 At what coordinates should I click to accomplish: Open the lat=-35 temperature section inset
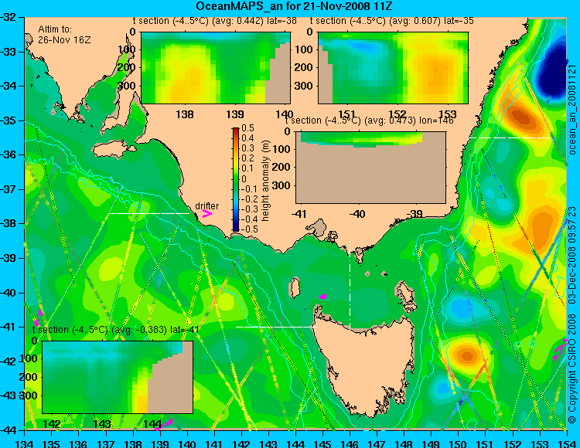(393, 68)
